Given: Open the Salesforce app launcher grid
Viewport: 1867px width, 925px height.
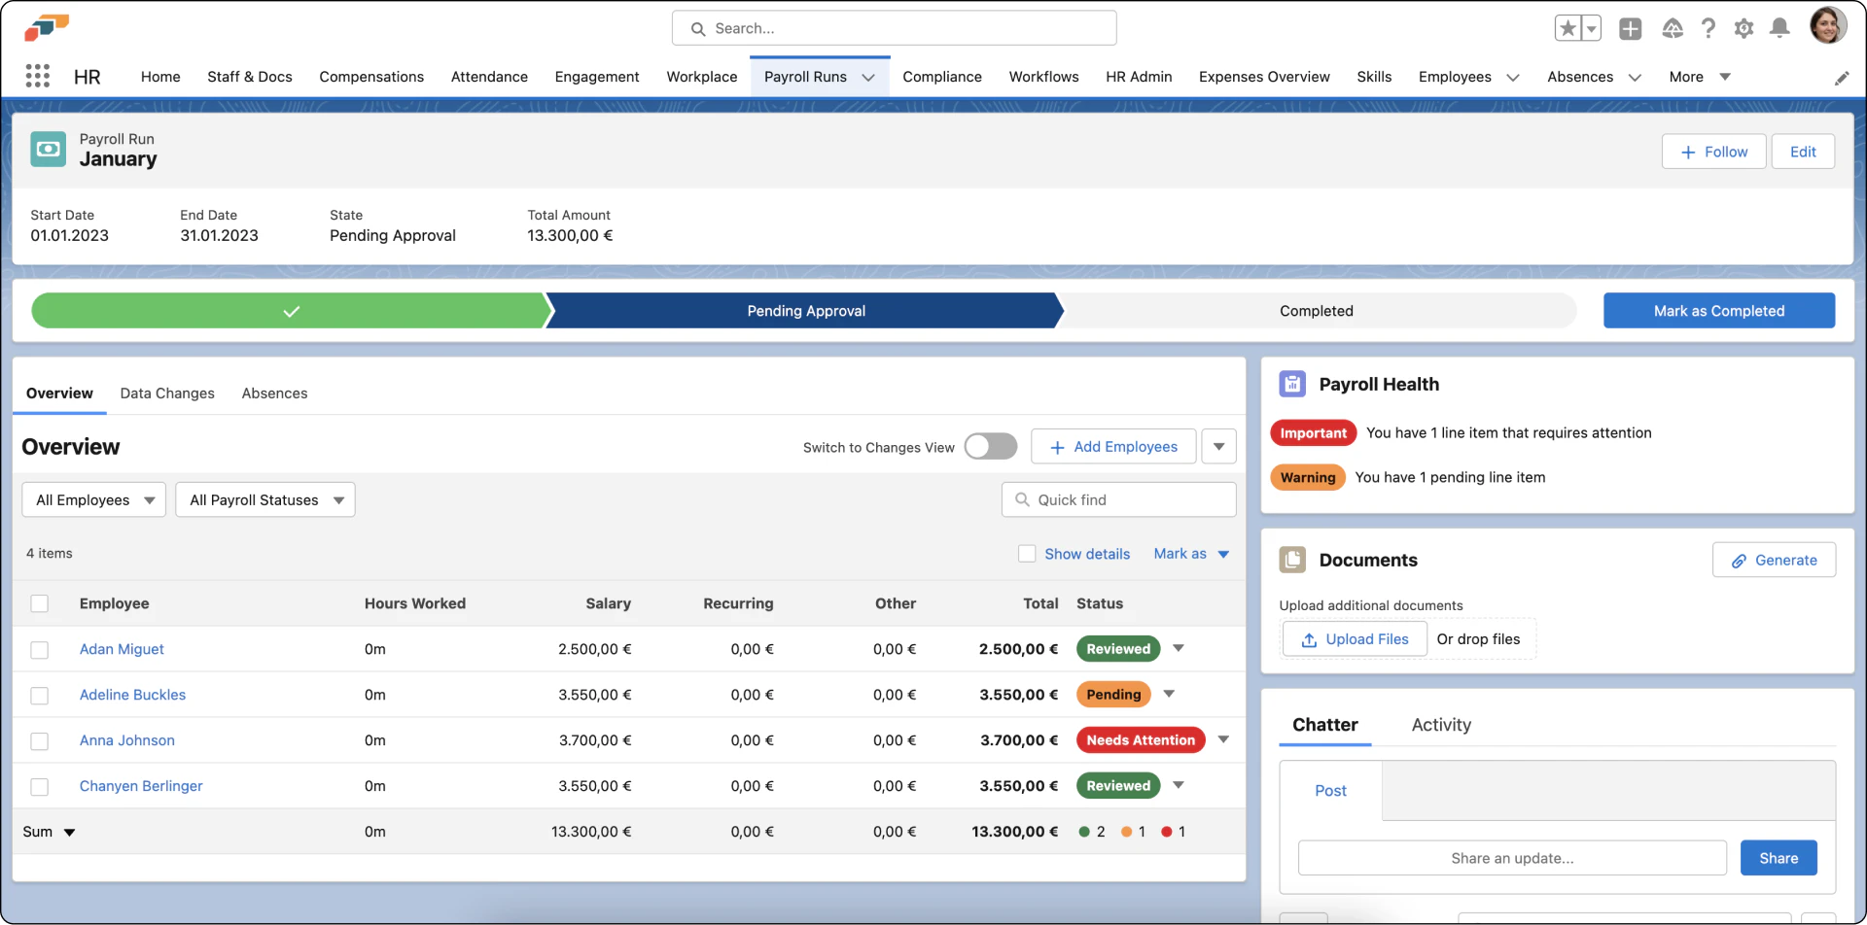Looking at the screenshot, I should [x=37, y=76].
